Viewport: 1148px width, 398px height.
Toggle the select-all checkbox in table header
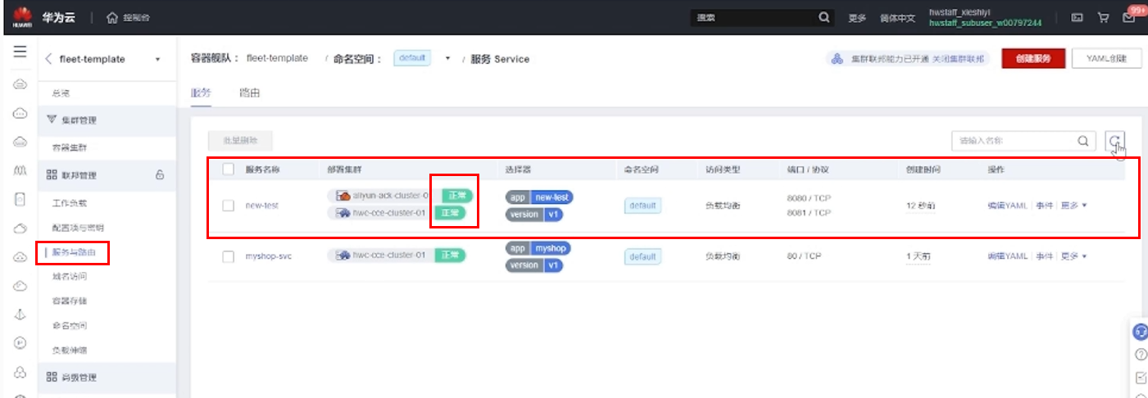[229, 170]
